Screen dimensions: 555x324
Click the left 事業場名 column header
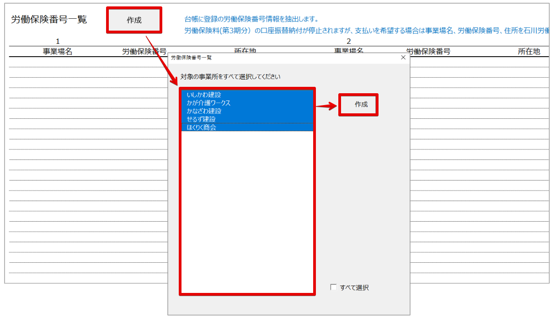pyautogui.click(x=58, y=52)
